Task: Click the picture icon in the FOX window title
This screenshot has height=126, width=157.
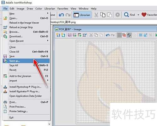Action: (x=57, y=29)
